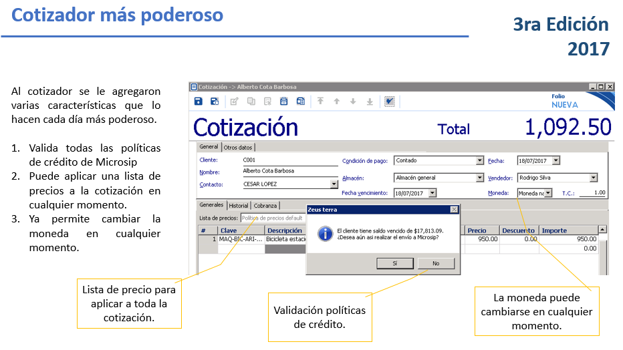
Task: Maximize the Cotización window
Action: click(601, 87)
